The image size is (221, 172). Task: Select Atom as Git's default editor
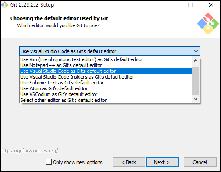[x=106, y=88]
